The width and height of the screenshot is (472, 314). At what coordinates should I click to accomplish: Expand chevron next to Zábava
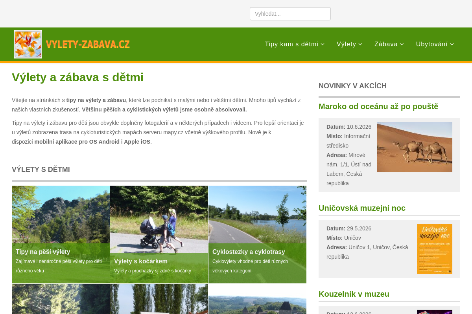pyautogui.click(x=402, y=44)
